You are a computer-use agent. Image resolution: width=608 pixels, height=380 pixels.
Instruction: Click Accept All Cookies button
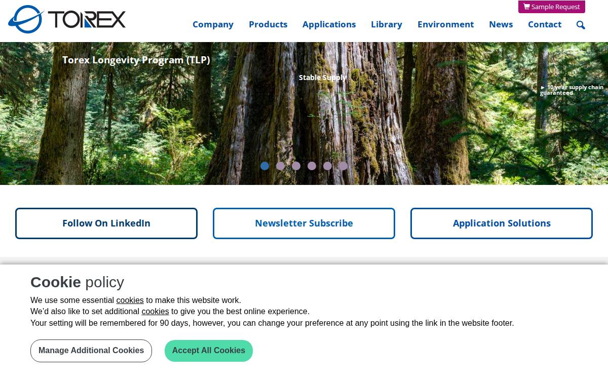click(209, 351)
